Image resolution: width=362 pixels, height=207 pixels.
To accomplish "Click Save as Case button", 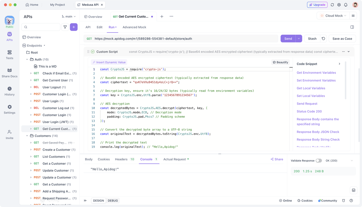I will pos(342,39).
